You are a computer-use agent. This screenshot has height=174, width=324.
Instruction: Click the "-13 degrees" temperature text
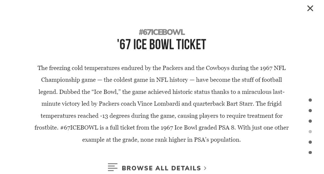pos(112,116)
